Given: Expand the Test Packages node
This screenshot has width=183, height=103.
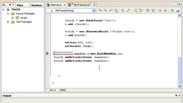Looking at the screenshot, I should [8, 22].
